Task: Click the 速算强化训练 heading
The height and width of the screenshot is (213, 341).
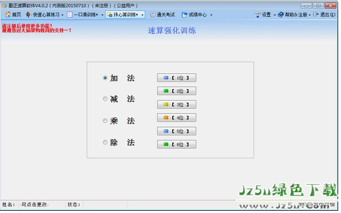Action: (x=172, y=30)
